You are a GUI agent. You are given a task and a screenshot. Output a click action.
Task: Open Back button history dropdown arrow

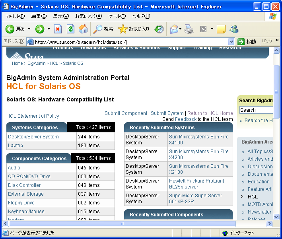coord(29,29)
